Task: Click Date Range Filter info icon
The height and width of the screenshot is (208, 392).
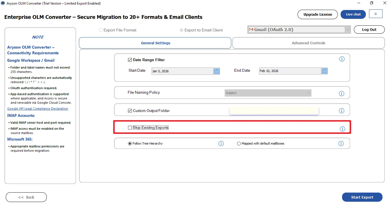Action: pos(342,59)
